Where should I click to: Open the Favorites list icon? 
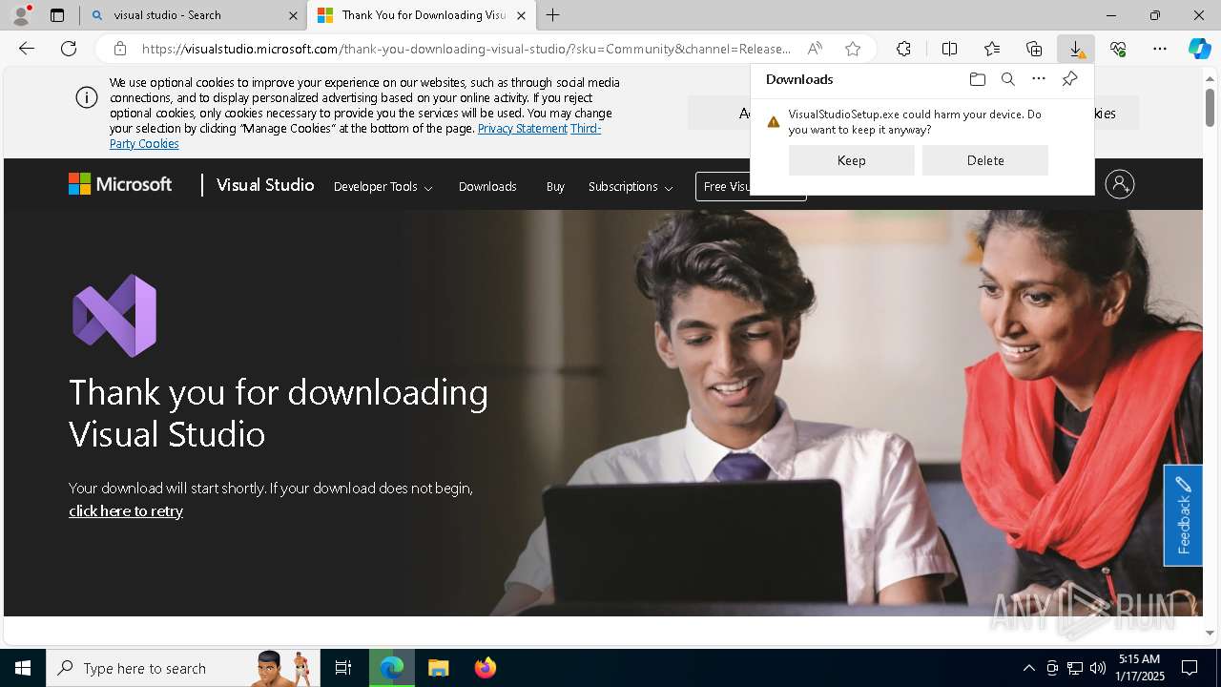tap(992, 49)
